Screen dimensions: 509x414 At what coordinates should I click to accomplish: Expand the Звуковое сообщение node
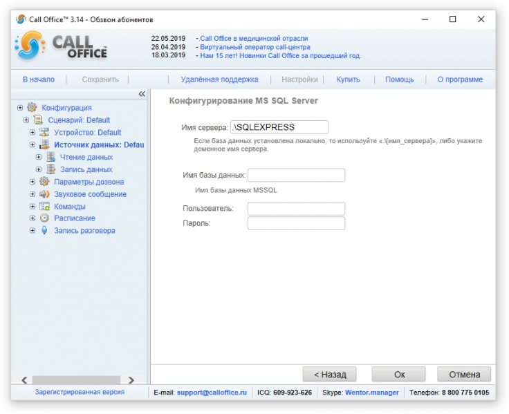click(32, 194)
